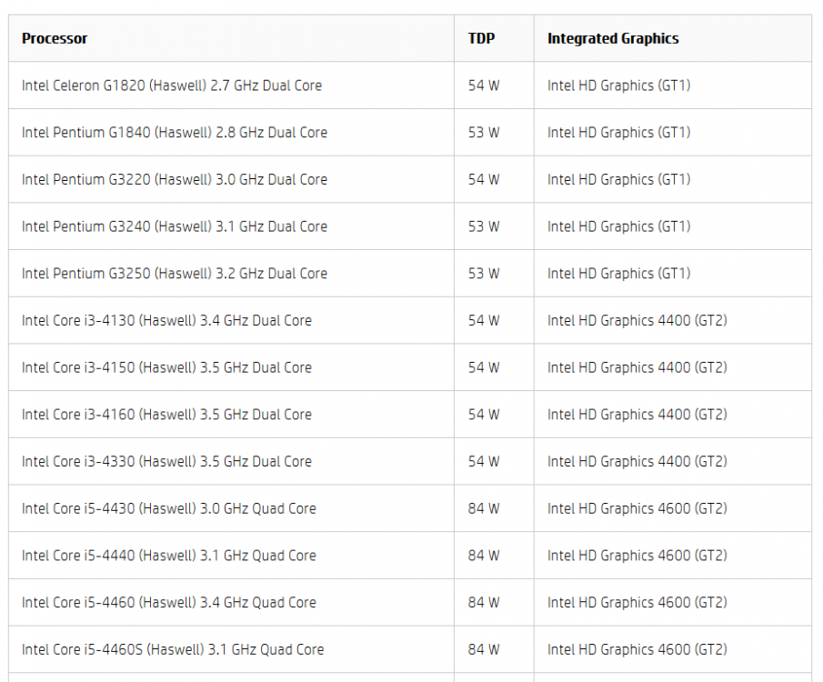Select the Intel Core i5-4440 processor cell
The width and height of the screenshot is (823, 682).
point(169,556)
